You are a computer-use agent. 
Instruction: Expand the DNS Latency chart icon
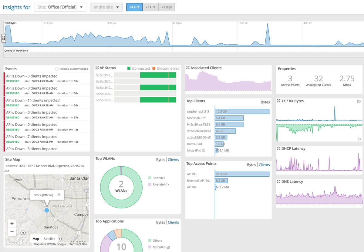coord(279,182)
